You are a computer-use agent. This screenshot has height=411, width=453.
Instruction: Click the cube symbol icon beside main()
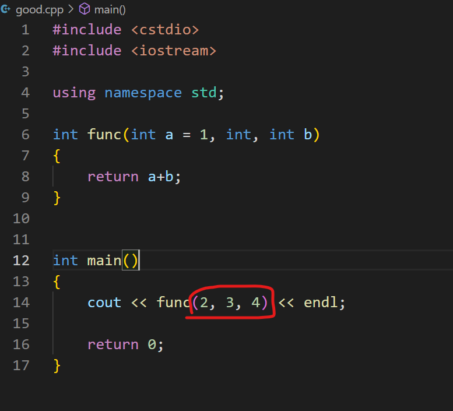[x=85, y=9]
